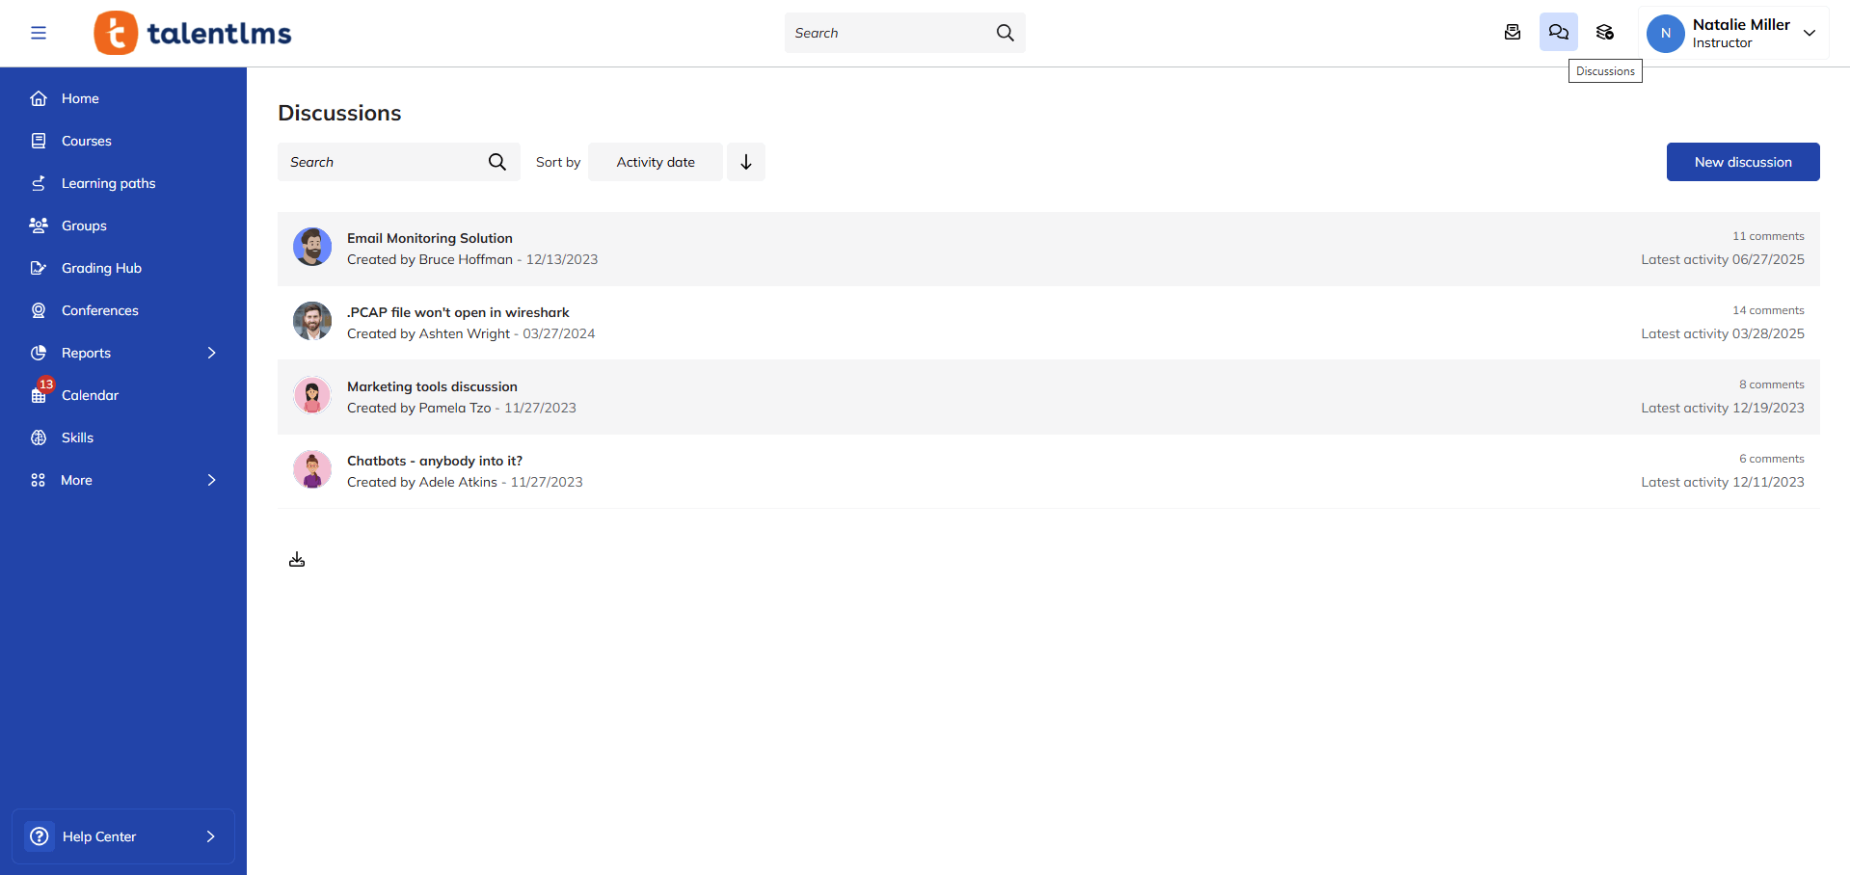1850x875 pixels.
Task: Expand the More sidebar submenu
Action: pos(211,479)
